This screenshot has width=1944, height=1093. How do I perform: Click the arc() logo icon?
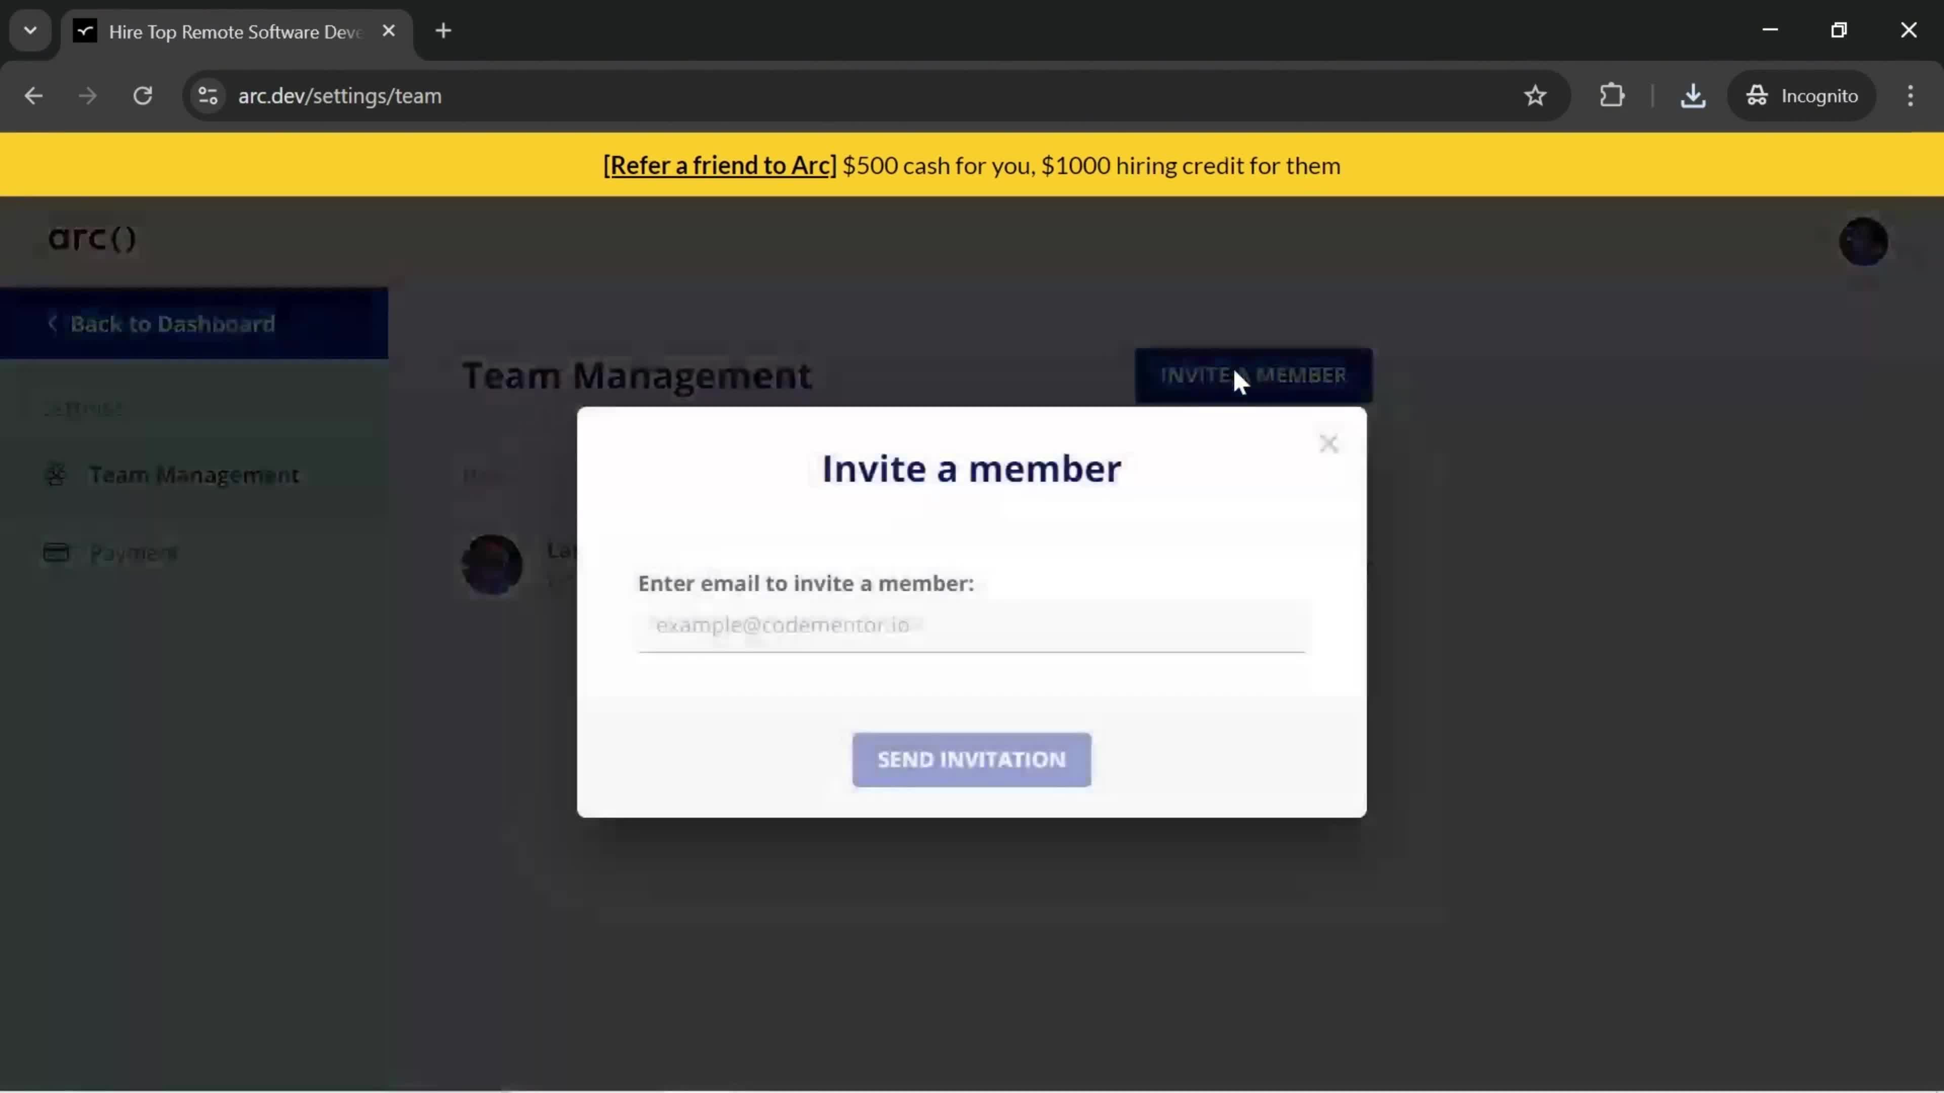[x=91, y=236]
